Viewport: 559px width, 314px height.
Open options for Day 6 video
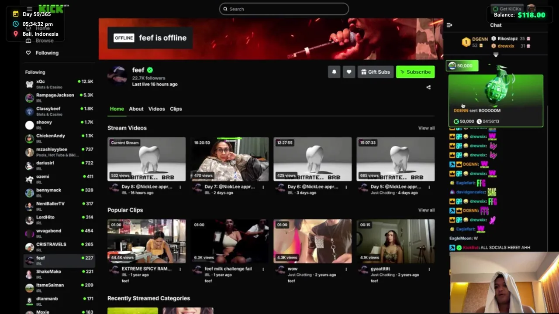click(346, 187)
